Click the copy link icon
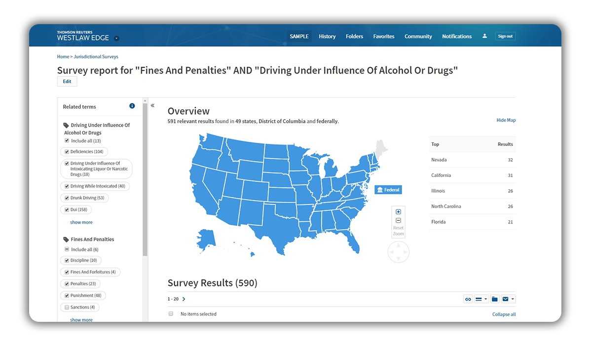The width and height of the screenshot is (592, 345). click(x=468, y=299)
